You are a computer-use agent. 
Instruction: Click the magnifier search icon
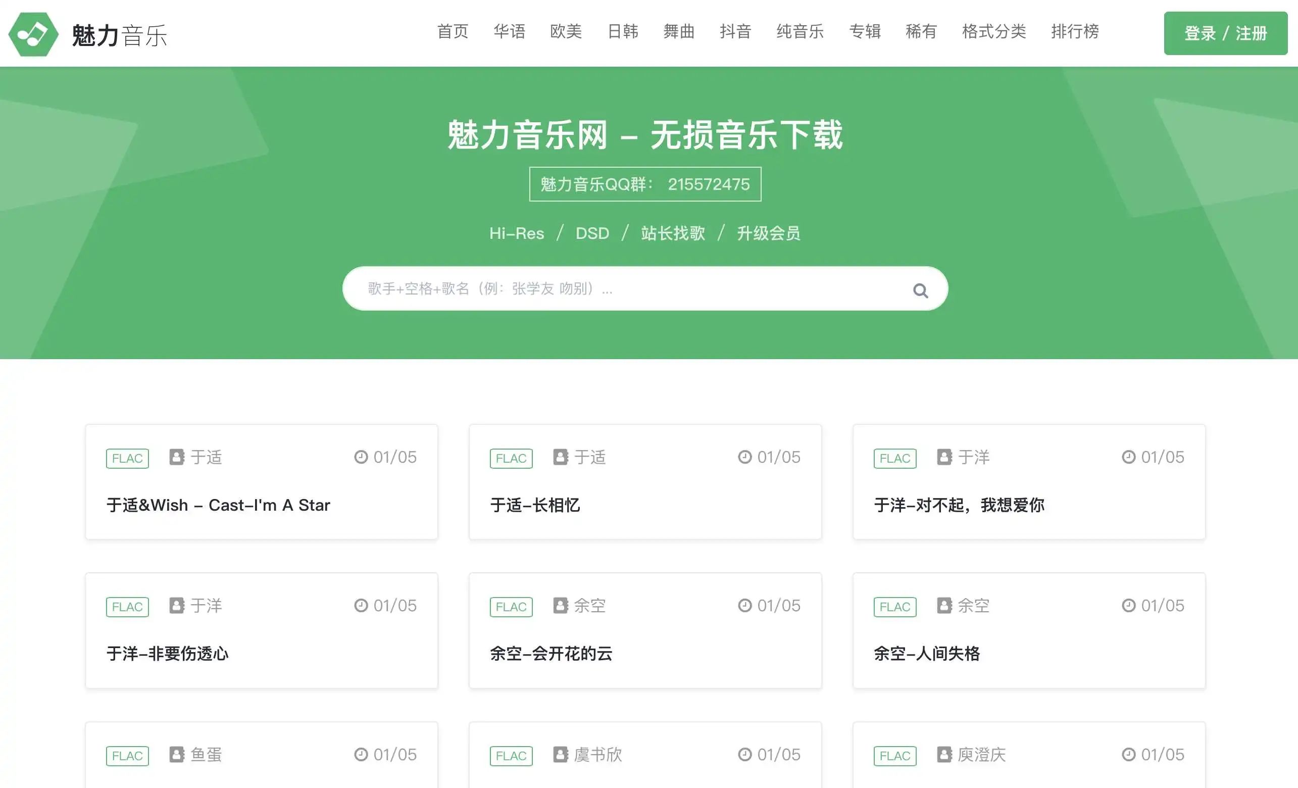tap(920, 290)
